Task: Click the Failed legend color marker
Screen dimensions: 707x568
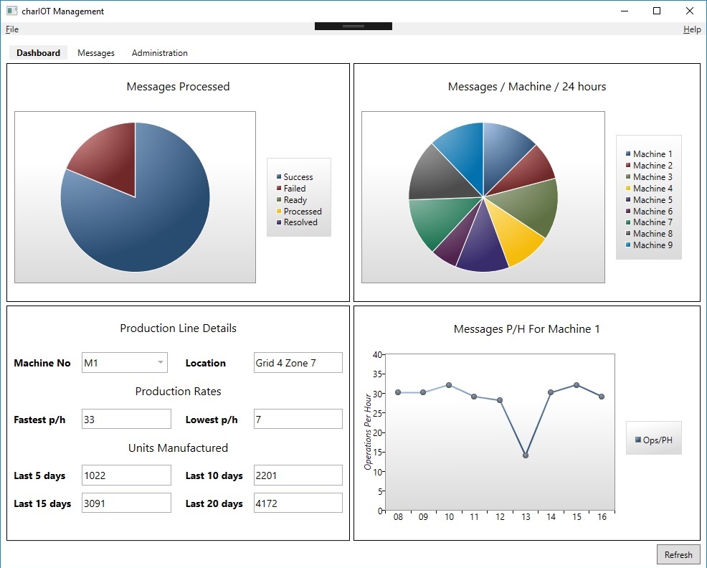Action: click(x=279, y=189)
